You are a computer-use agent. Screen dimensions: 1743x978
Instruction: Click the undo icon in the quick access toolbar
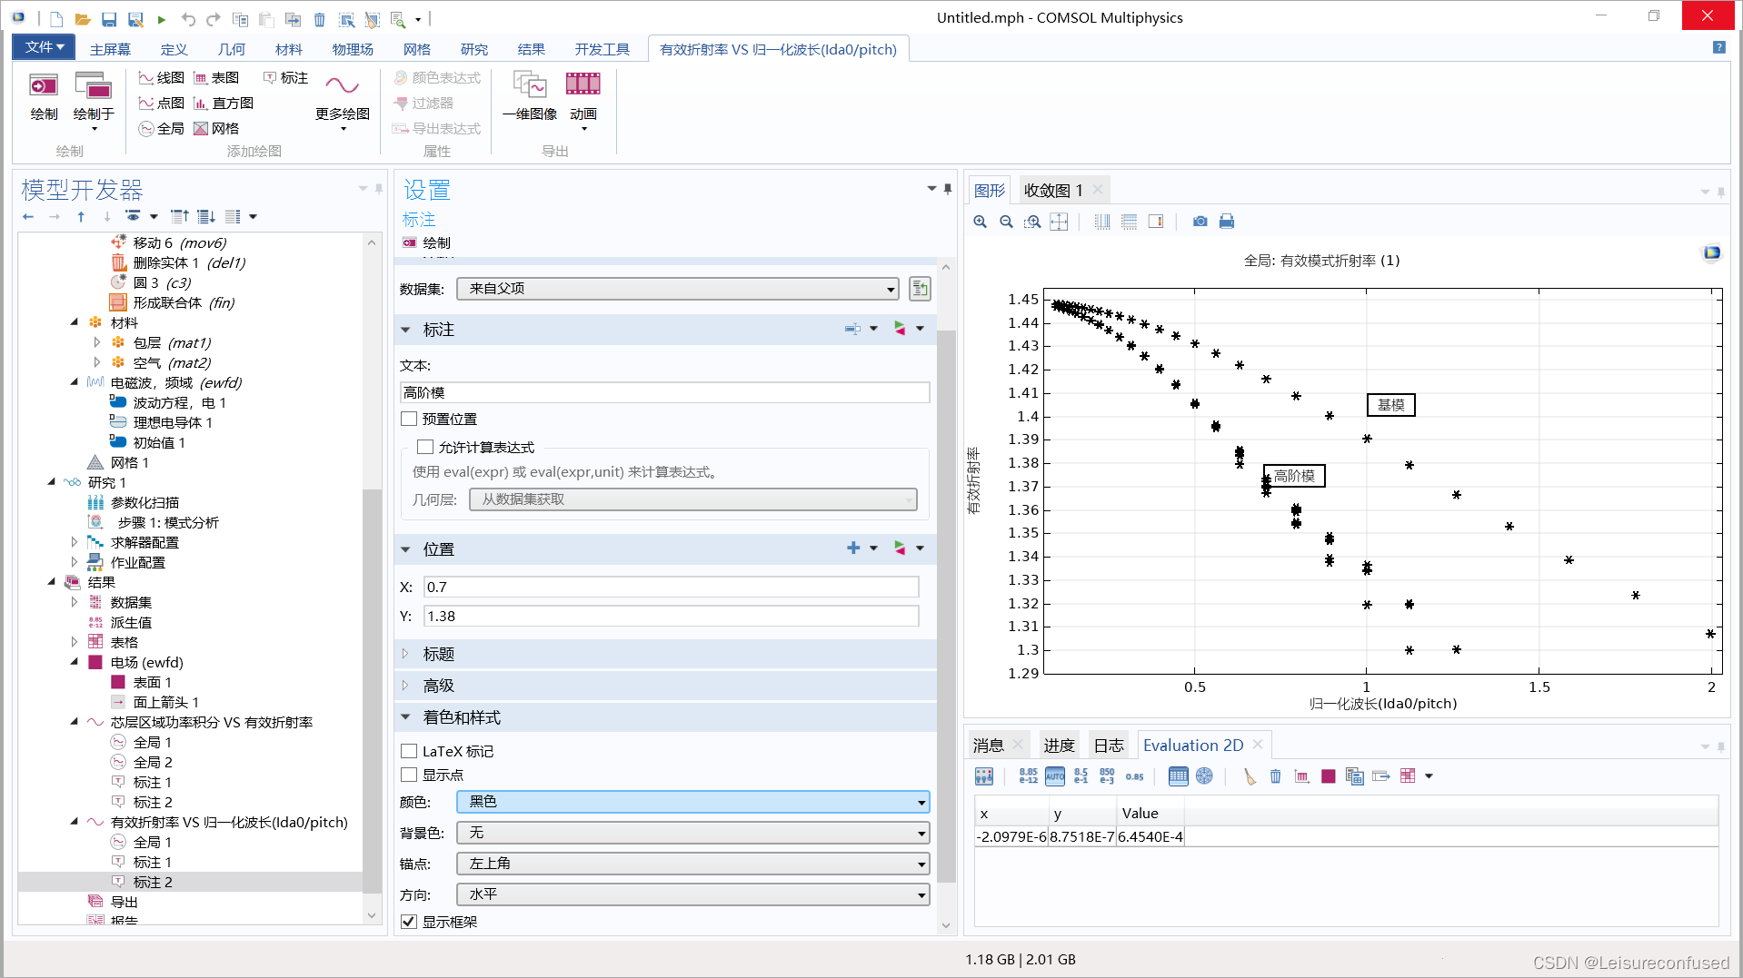click(188, 19)
